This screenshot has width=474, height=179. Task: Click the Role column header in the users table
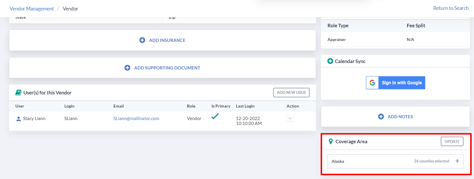(x=191, y=106)
